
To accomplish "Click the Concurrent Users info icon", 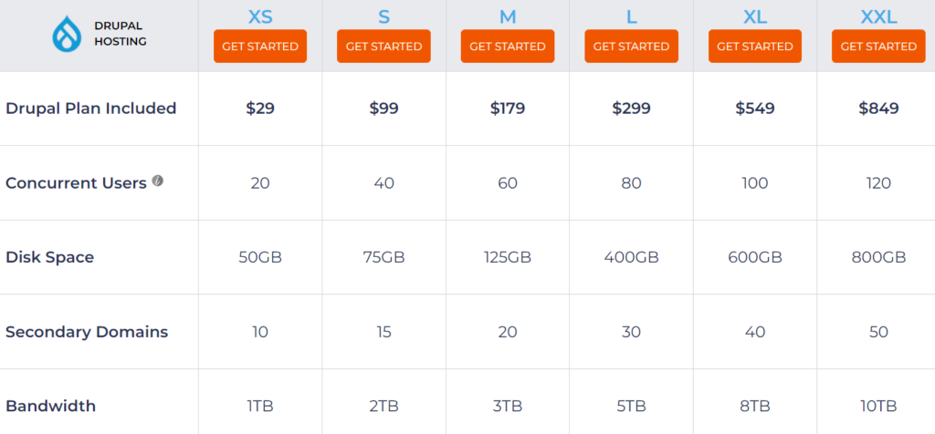I will (x=158, y=181).
